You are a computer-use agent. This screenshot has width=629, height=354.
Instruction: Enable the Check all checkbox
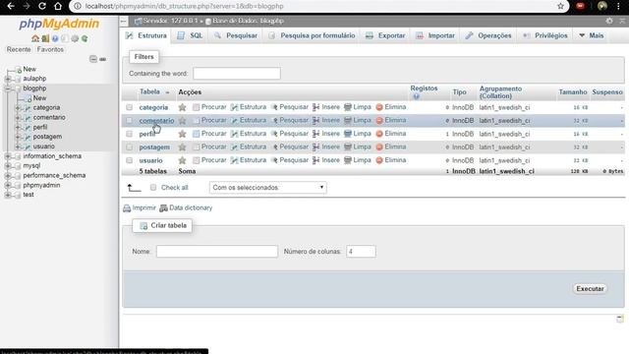click(x=153, y=188)
